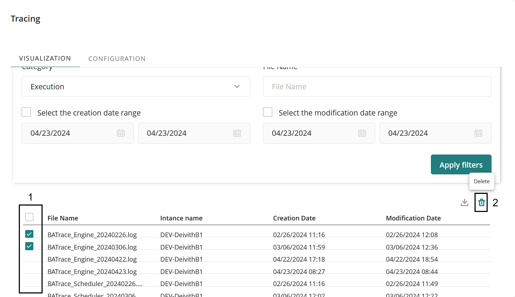The image size is (515, 297).
Task: Click the download icon above the table
Action: (x=464, y=202)
